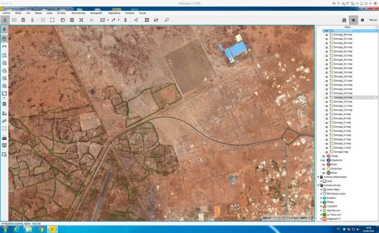The width and height of the screenshot is (379, 233).
Task: Toggle small box beside Senegal_16.rmap
Action: [x=327, y=85]
